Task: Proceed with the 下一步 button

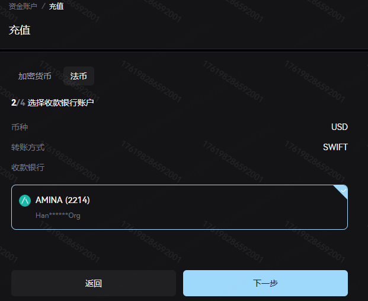Action: point(265,283)
